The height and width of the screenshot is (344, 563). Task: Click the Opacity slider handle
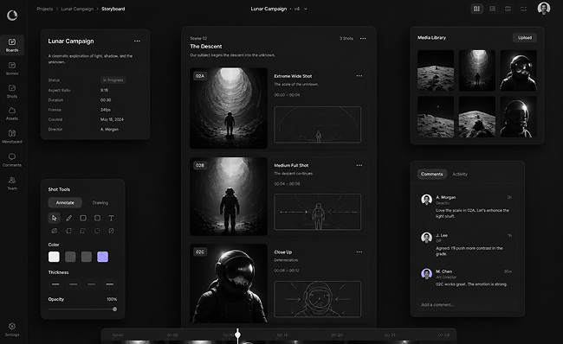[114, 309]
